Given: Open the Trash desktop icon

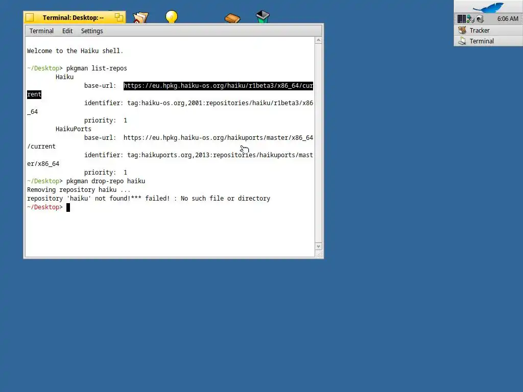Looking at the screenshot, I should pos(263,17).
